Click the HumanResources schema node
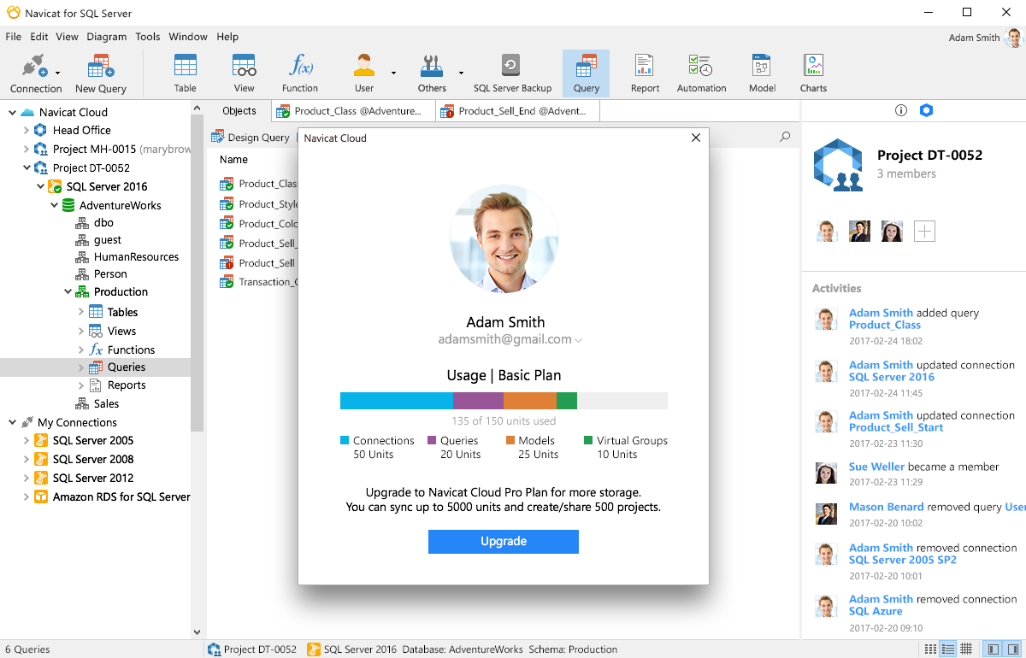1026x658 pixels. coord(136,256)
